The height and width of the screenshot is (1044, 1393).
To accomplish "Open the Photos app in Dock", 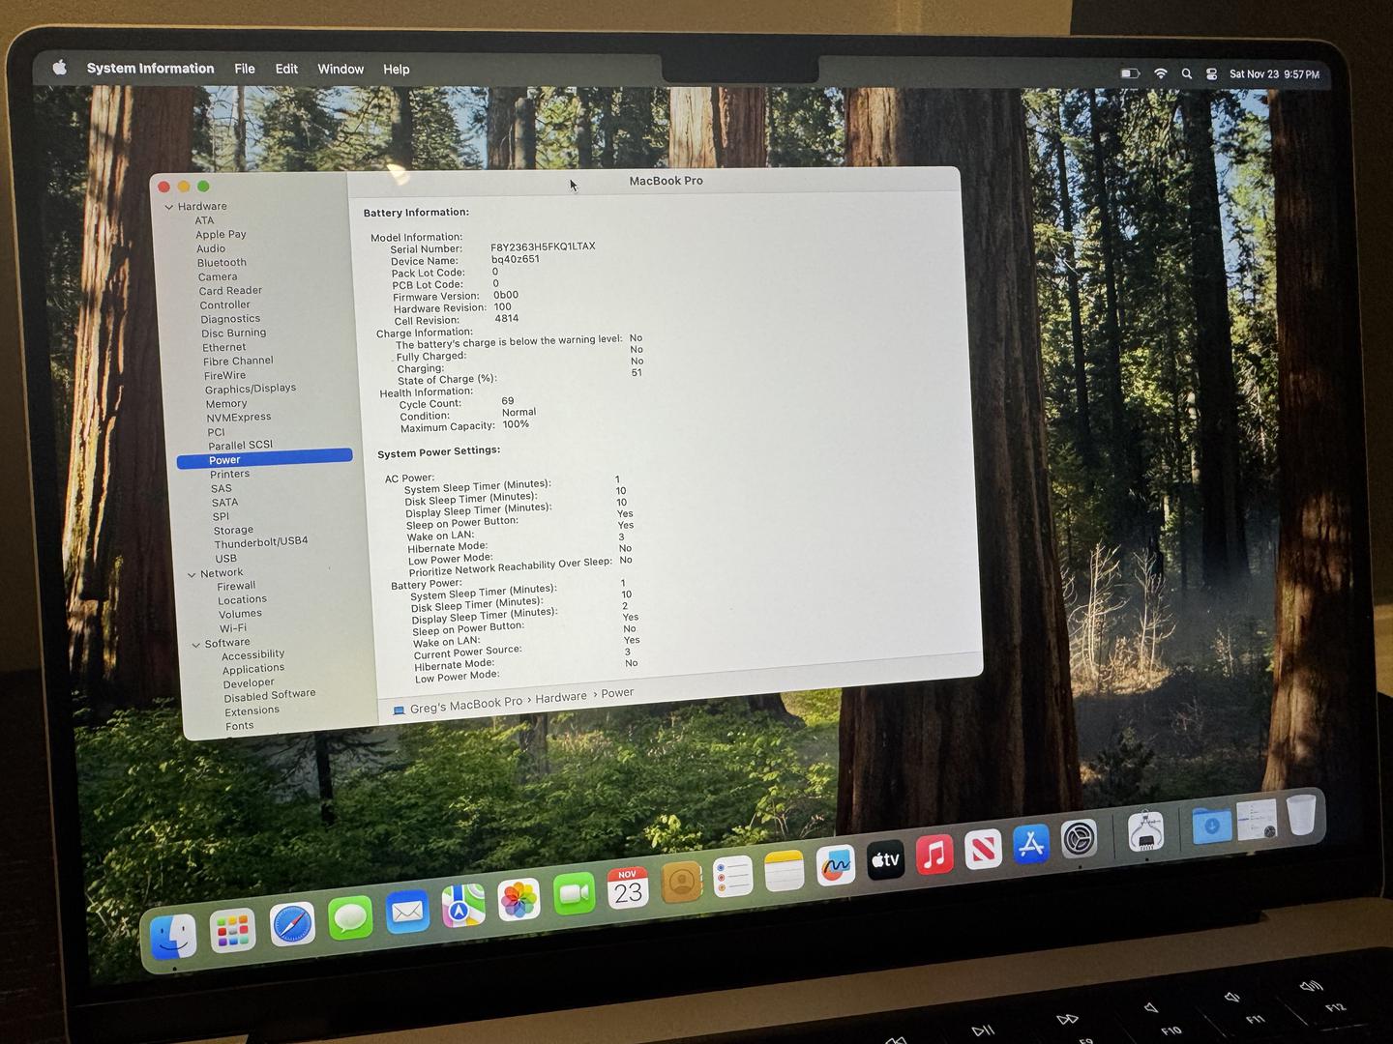I will coord(519,900).
